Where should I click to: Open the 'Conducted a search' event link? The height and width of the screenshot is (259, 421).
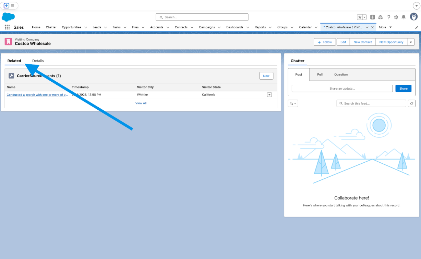[x=37, y=95]
